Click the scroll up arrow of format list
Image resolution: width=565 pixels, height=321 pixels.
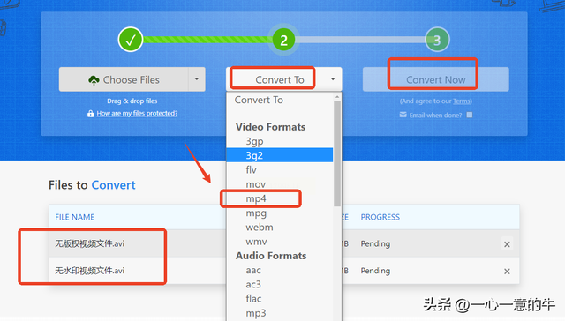click(x=337, y=97)
